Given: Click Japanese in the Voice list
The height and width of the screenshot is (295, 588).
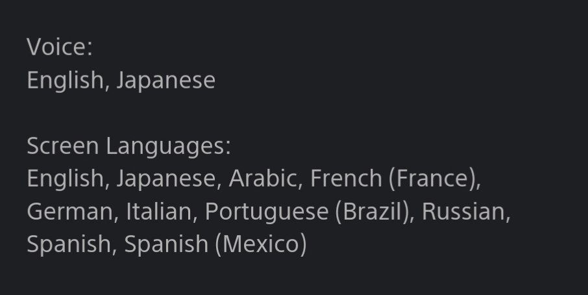Looking at the screenshot, I should tap(165, 81).
